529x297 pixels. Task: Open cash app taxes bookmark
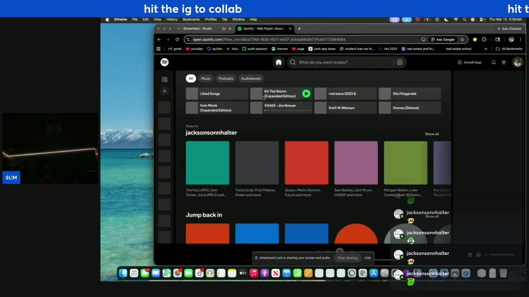322,49
